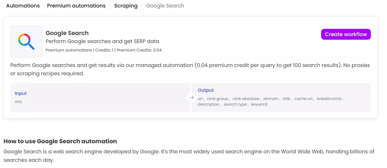Select the rank absolute output field

click(246, 98)
